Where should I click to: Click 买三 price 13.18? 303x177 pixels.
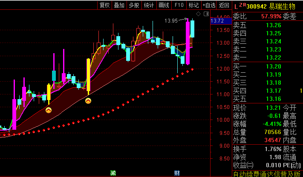pos(274,83)
